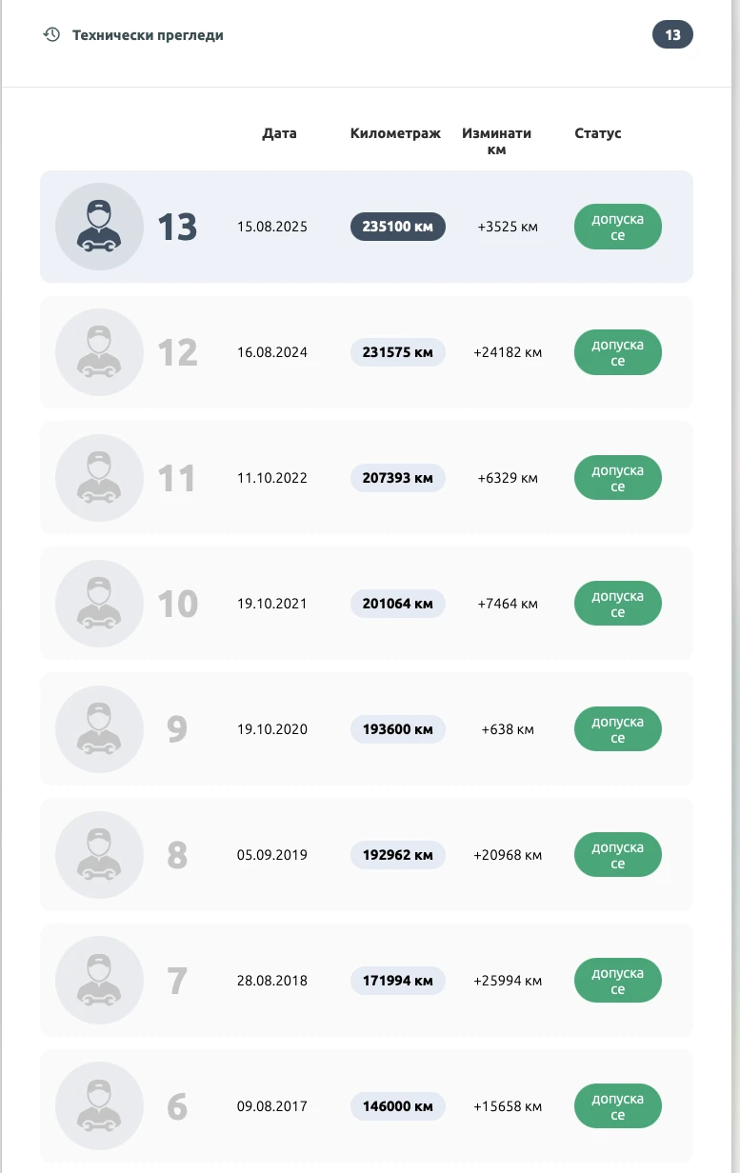
Task: Select the mechanic icon in row 6
Action: click(x=100, y=1106)
